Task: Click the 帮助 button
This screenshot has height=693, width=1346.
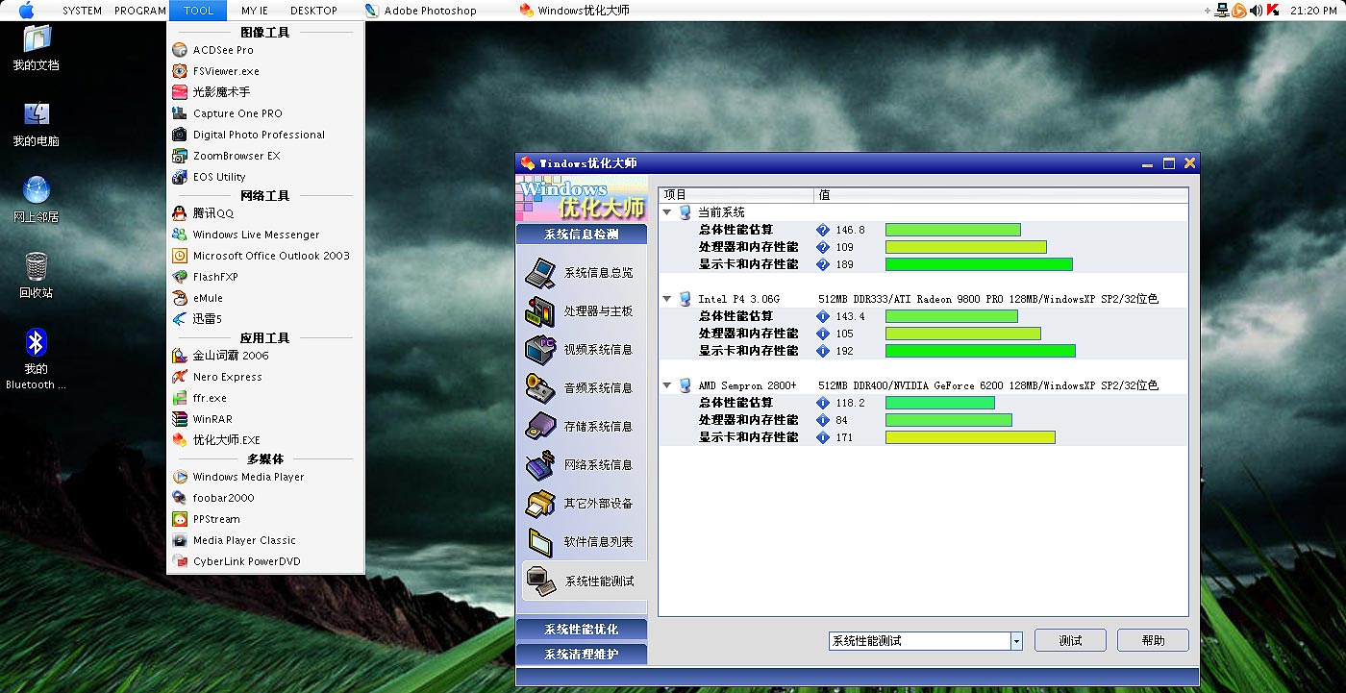Action: [x=1154, y=641]
